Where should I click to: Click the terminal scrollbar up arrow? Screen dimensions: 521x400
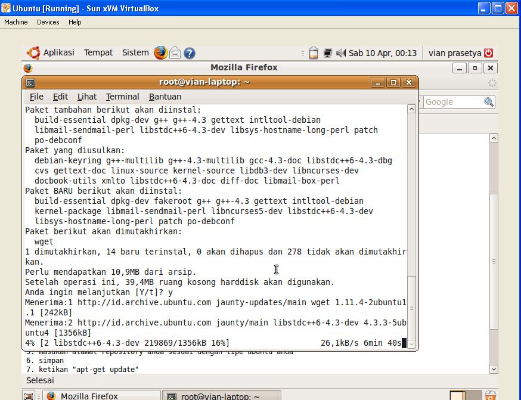click(411, 109)
